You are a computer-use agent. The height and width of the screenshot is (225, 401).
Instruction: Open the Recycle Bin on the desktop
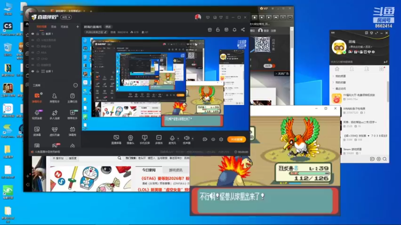[8, 49]
